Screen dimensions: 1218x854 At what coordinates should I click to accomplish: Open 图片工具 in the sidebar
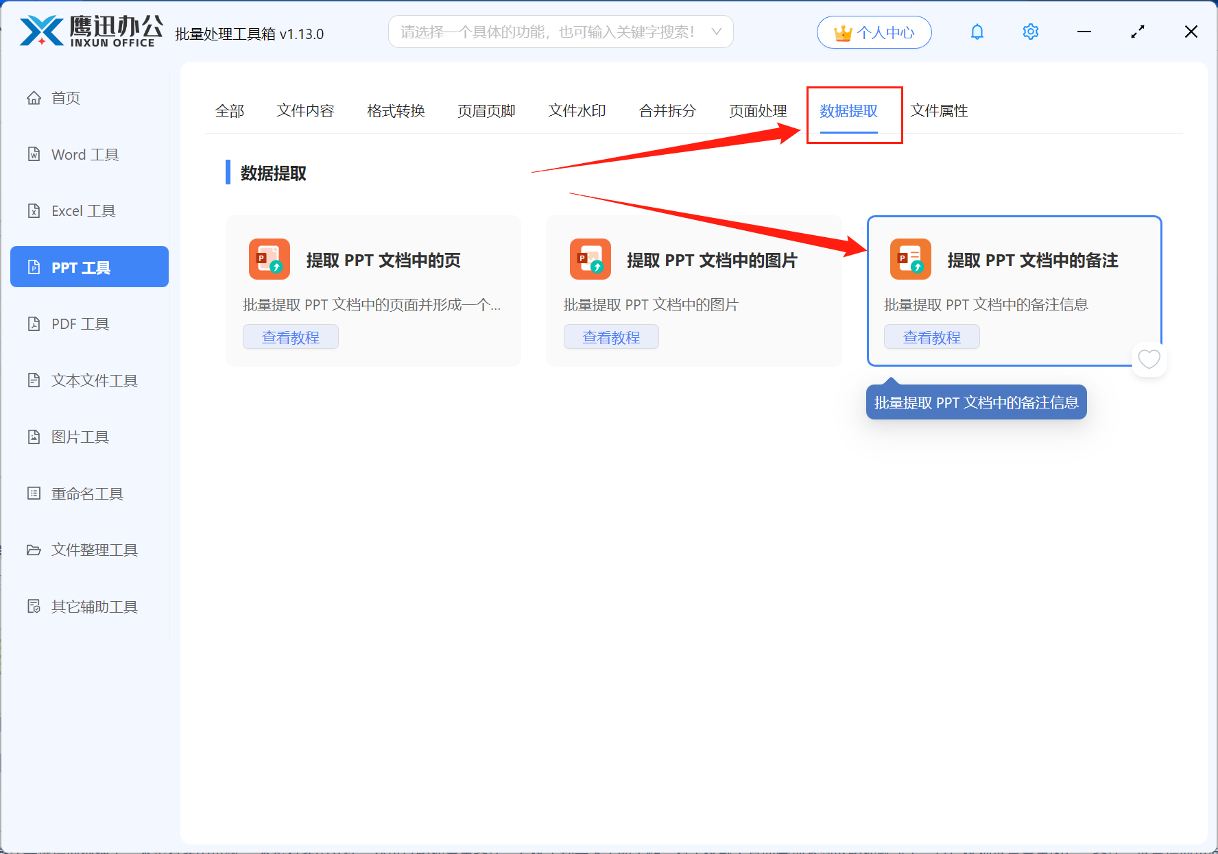(80, 437)
